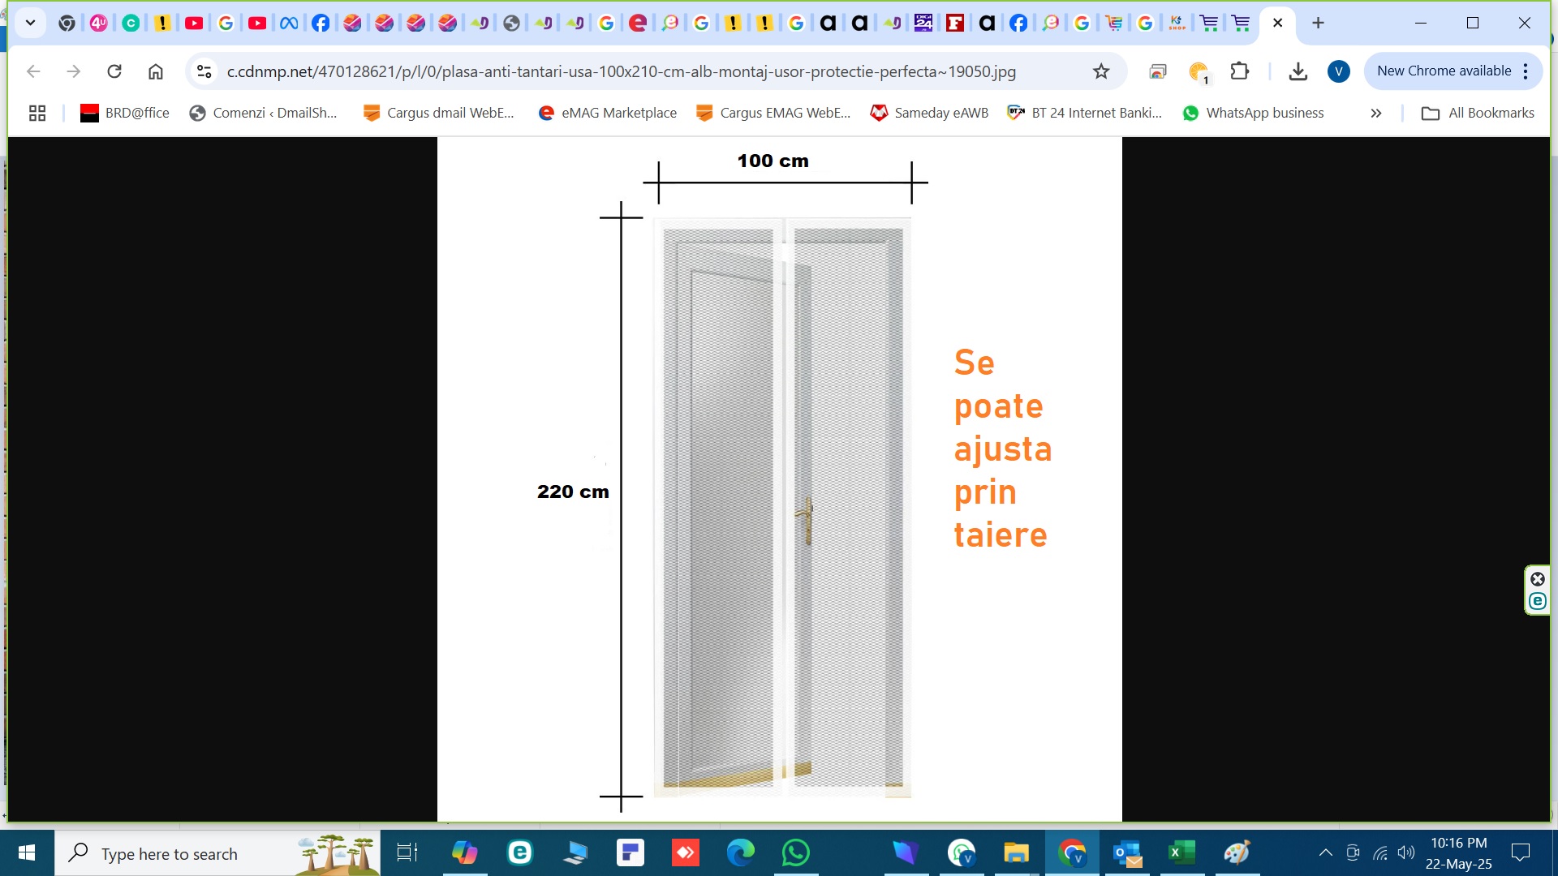Viewport: 1558px width, 876px height.
Task: Open the tab search dropdown arrow
Action: click(30, 23)
